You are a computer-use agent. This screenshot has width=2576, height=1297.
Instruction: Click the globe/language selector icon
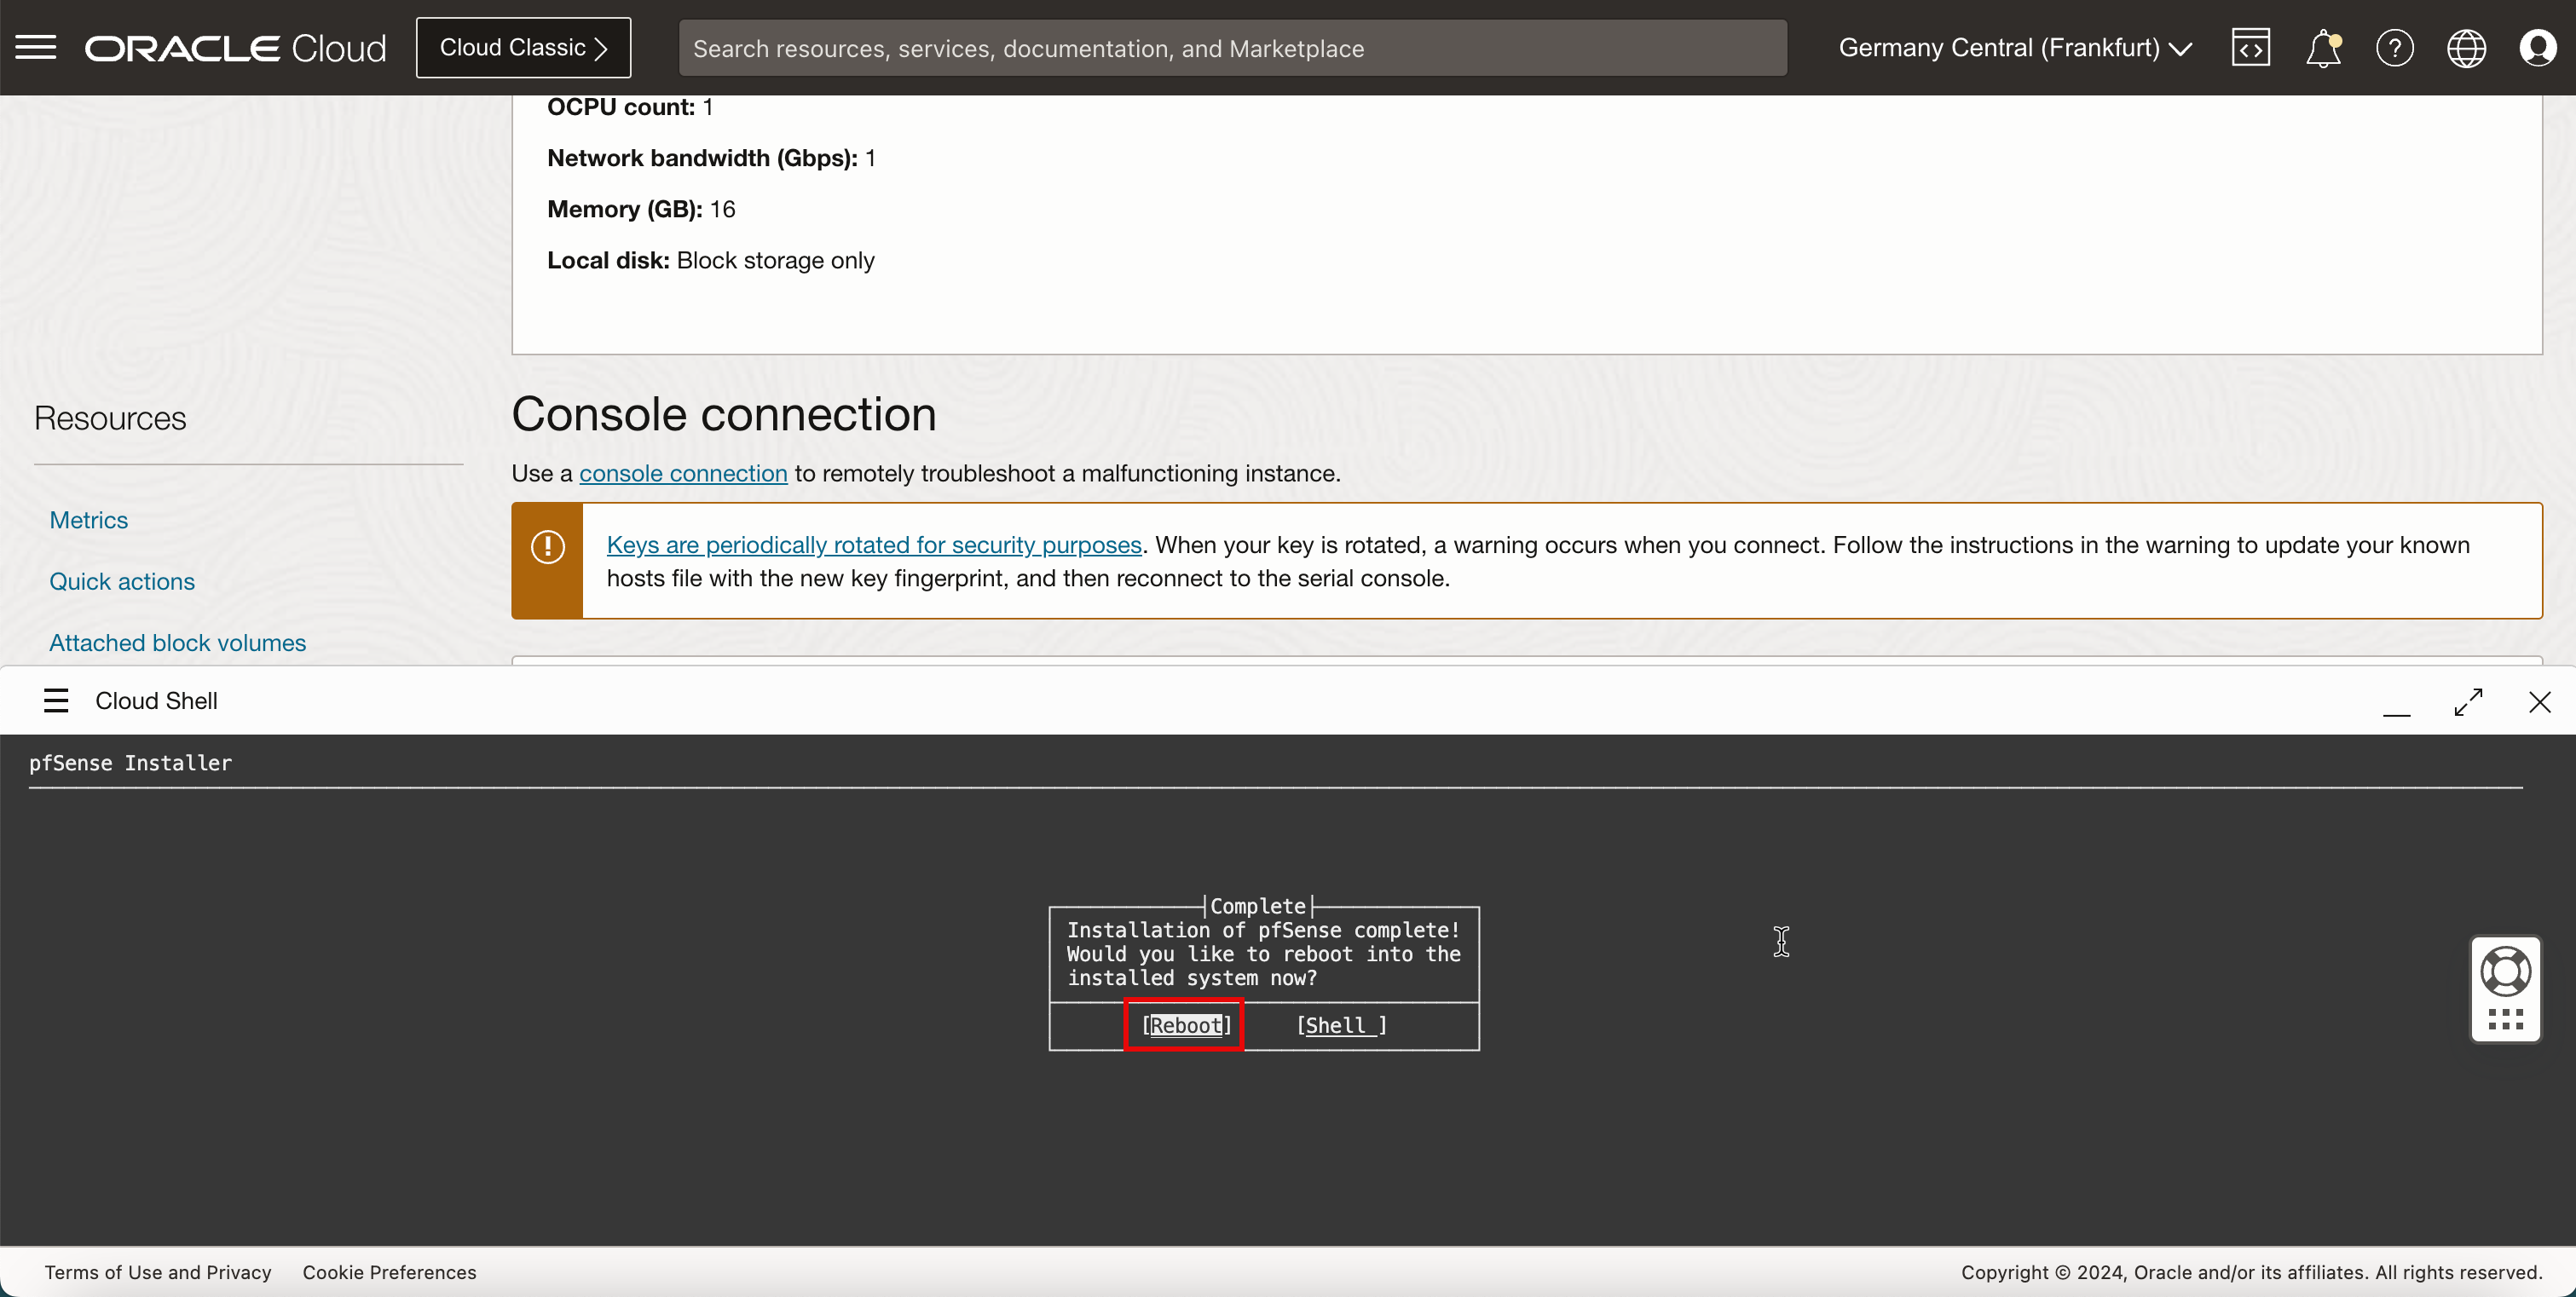2467,48
